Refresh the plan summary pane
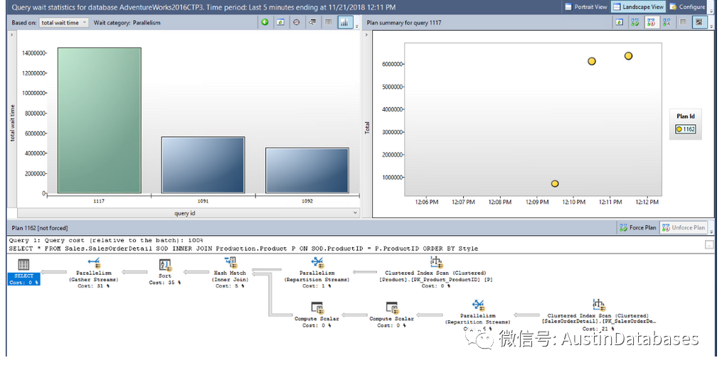This screenshot has height=370, width=722. (620, 23)
